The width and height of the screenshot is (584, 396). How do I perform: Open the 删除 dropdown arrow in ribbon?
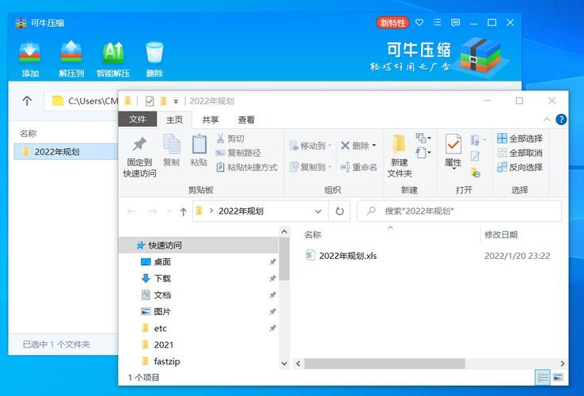[x=374, y=146]
